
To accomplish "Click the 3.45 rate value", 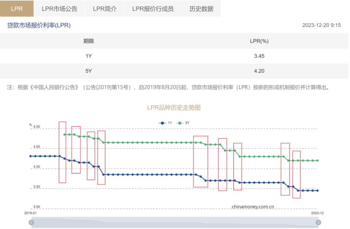I will pyautogui.click(x=259, y=56).
